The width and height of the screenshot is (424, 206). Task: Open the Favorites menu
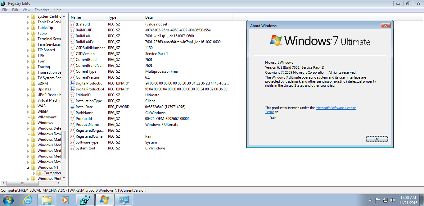click(42, 10)
